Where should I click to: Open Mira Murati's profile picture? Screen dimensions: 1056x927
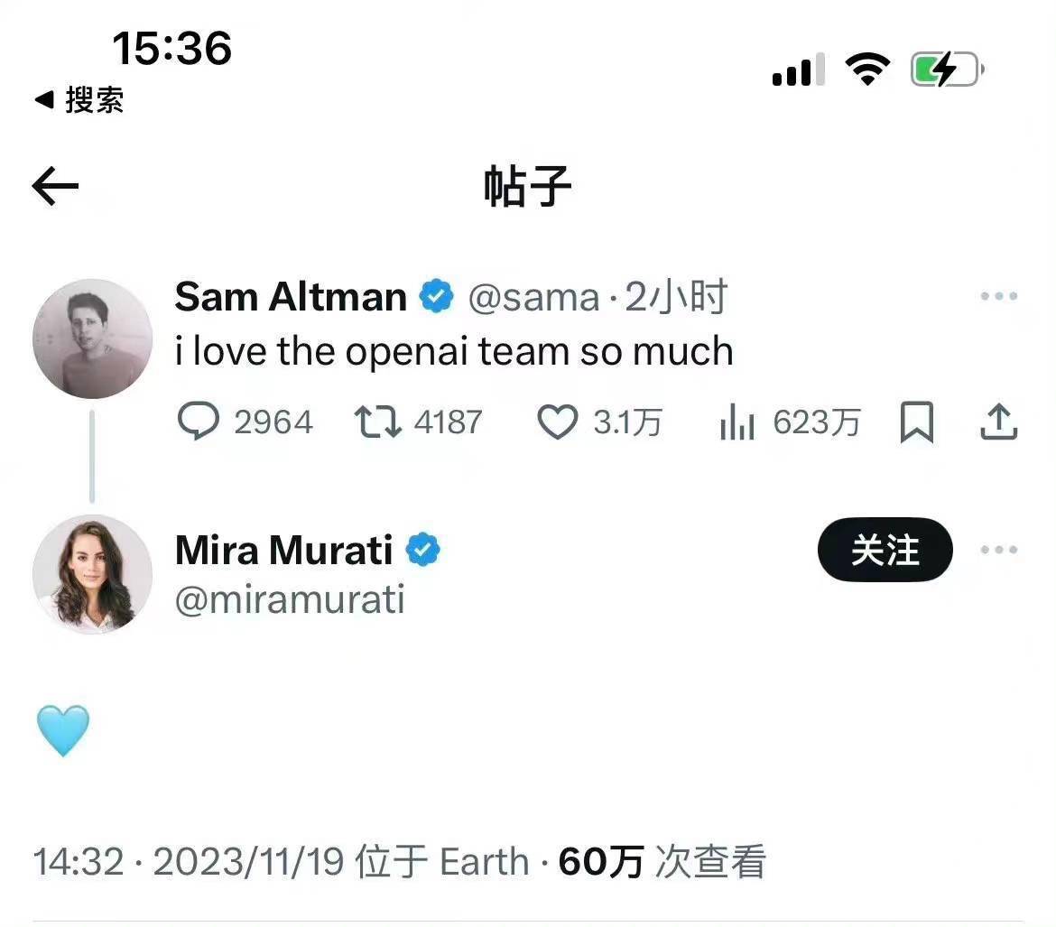click(92, 574)
